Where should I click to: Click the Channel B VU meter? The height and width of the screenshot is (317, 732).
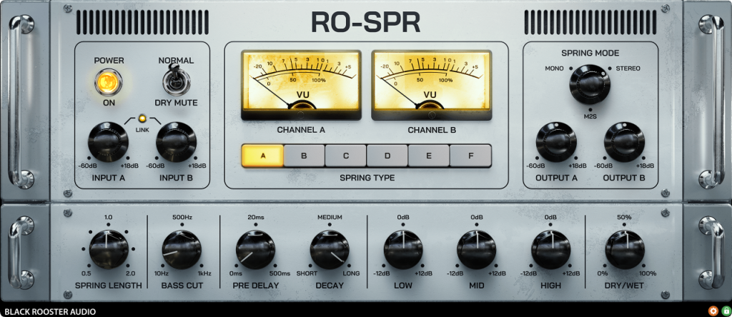(432, 85)
